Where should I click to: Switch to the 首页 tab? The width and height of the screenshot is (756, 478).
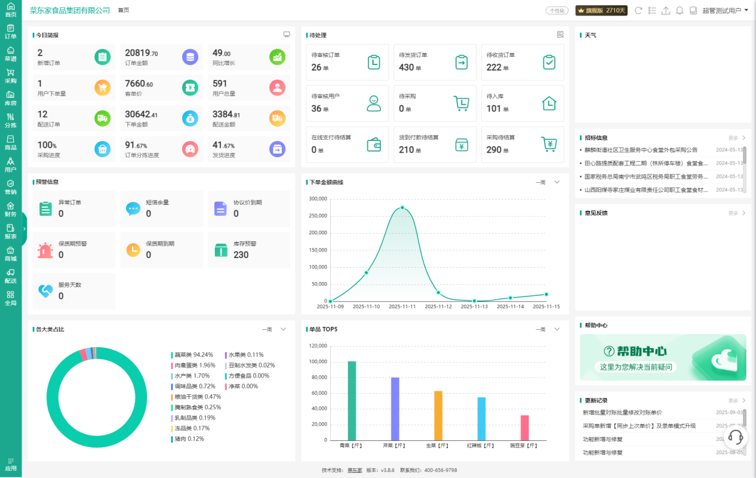tap(123, 10)
